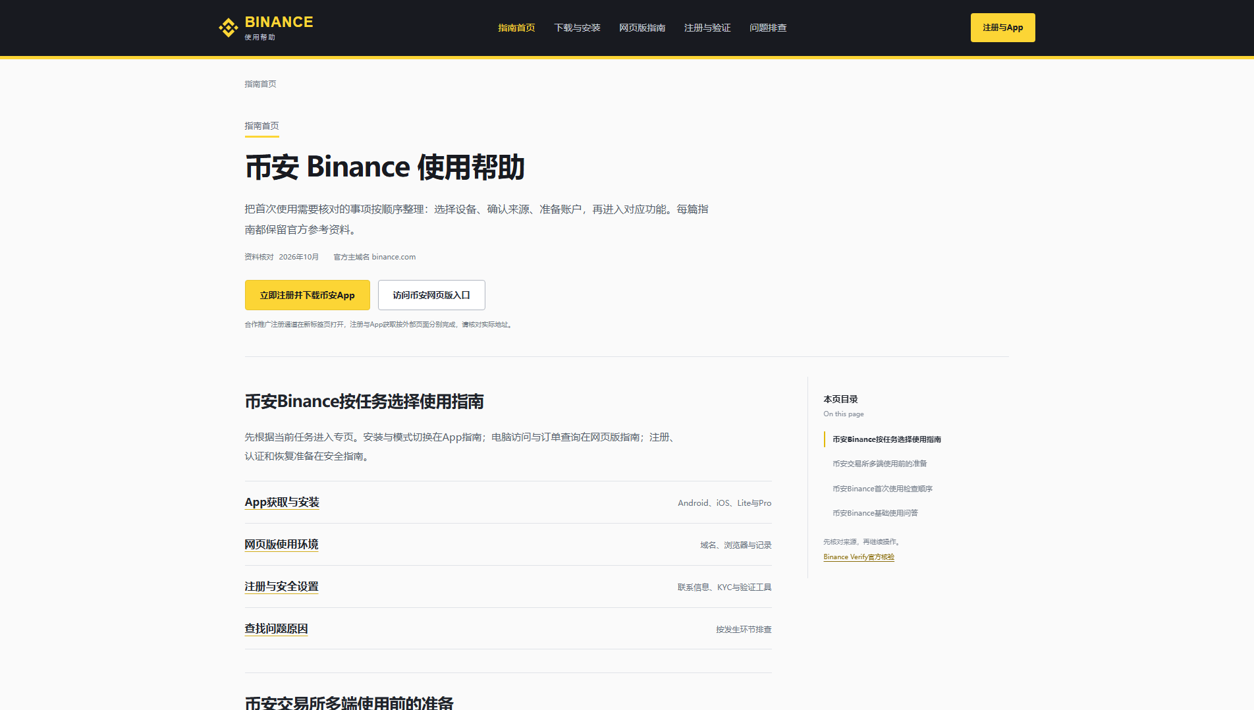Open the App获取与安装 guide link

(x=282, y=503)
